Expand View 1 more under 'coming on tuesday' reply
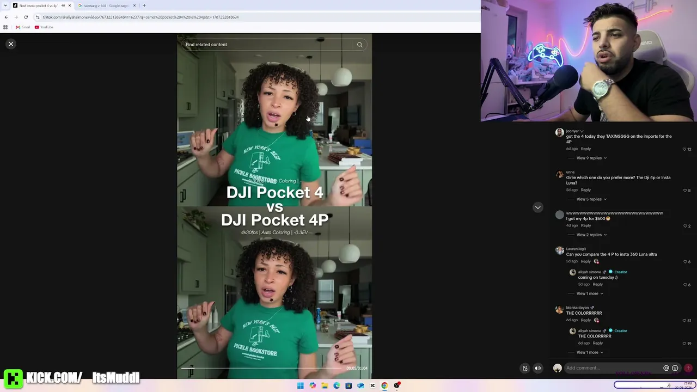The image size is (697, 392). tap(590, 293)
